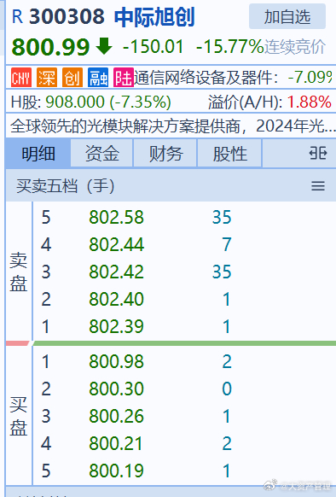Screen dimensions: 336x497
Task: Click the company description 全球领先的光模块解决方案提供商
Action: coord(125,126)
